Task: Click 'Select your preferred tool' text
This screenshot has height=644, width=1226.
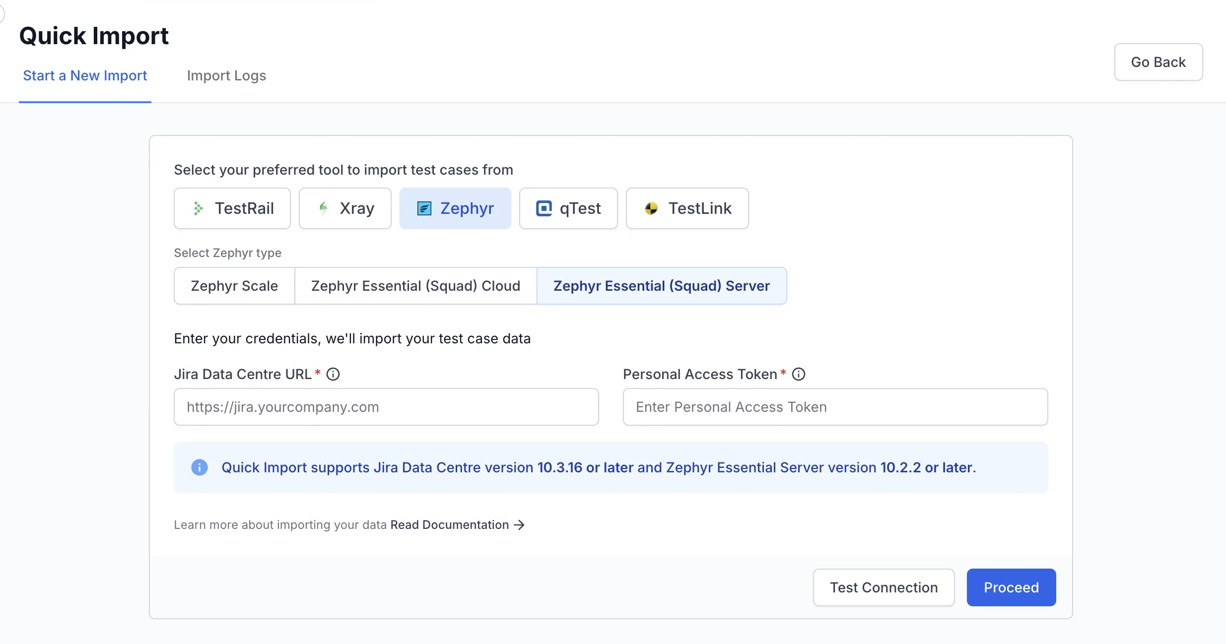Action: [x=343, y=170]
